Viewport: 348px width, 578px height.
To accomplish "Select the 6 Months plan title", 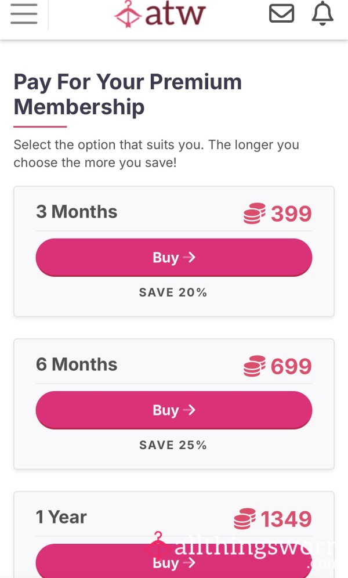I will coord(77,364).
